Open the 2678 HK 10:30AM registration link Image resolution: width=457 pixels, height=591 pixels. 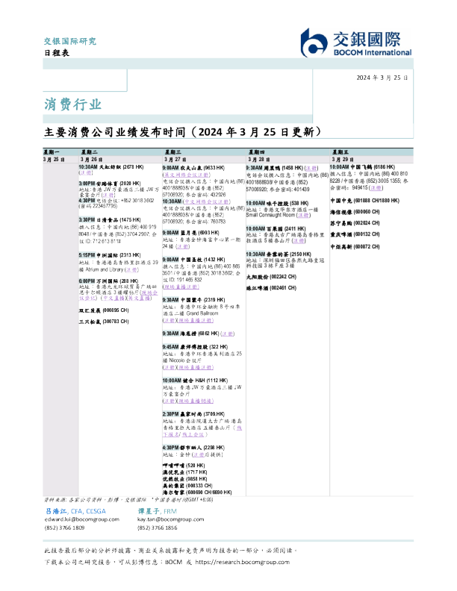(86, 172)
